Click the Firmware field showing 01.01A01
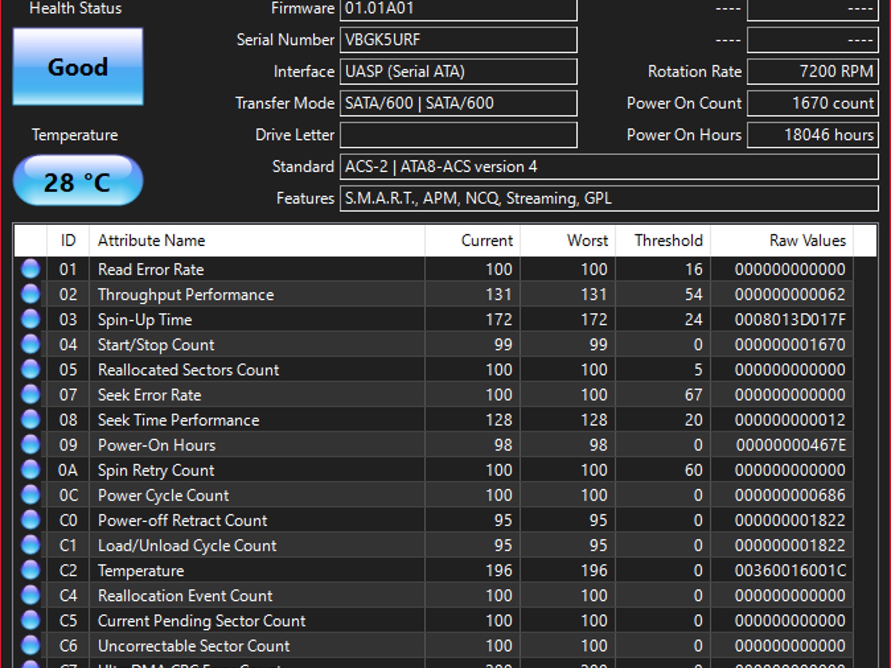Viewport: 891px width, 668px height. [459, 9]
